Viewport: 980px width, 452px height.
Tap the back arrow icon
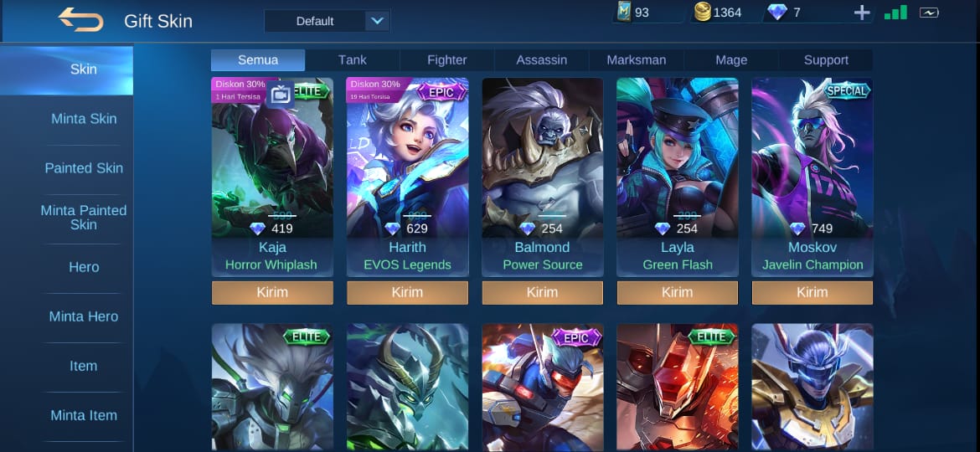pos(80,20)
